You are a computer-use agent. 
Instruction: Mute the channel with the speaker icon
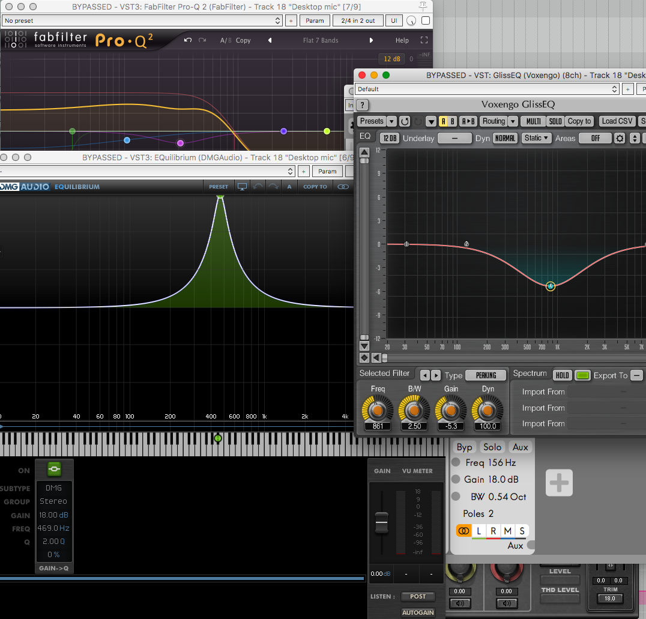tap(460, 603)
